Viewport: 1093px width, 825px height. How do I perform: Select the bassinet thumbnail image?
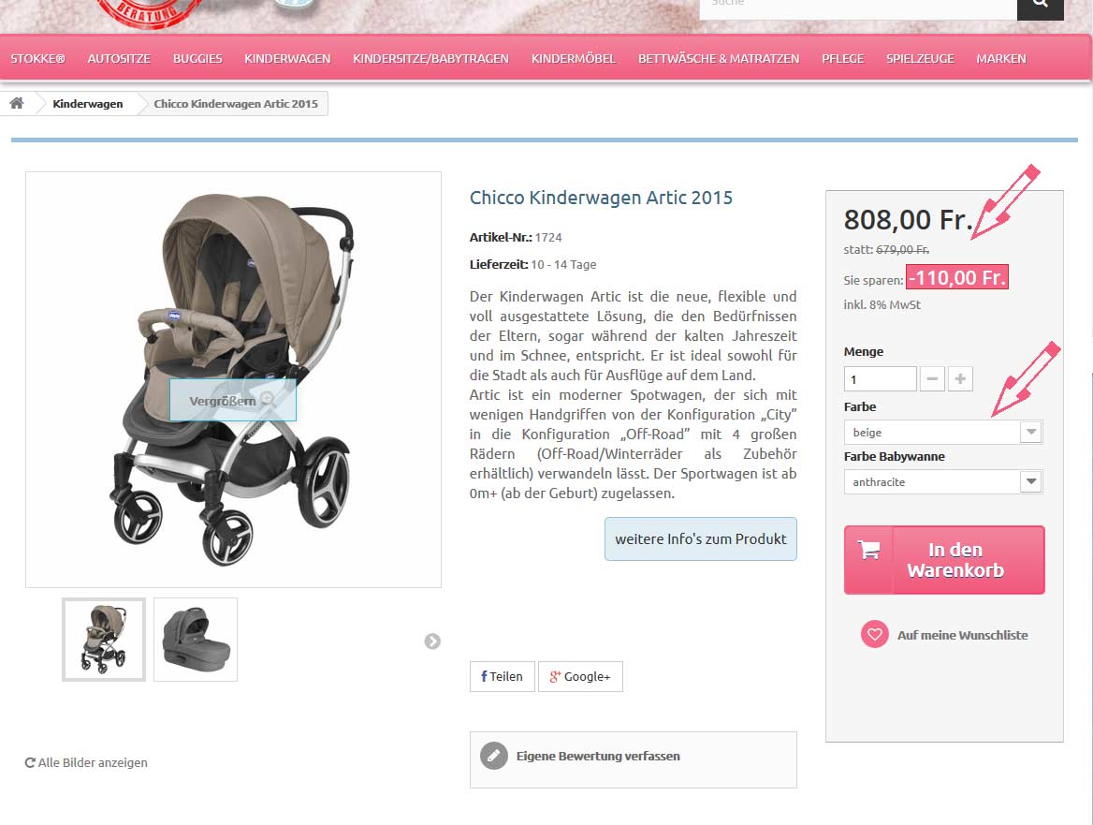tap(196, 640)
